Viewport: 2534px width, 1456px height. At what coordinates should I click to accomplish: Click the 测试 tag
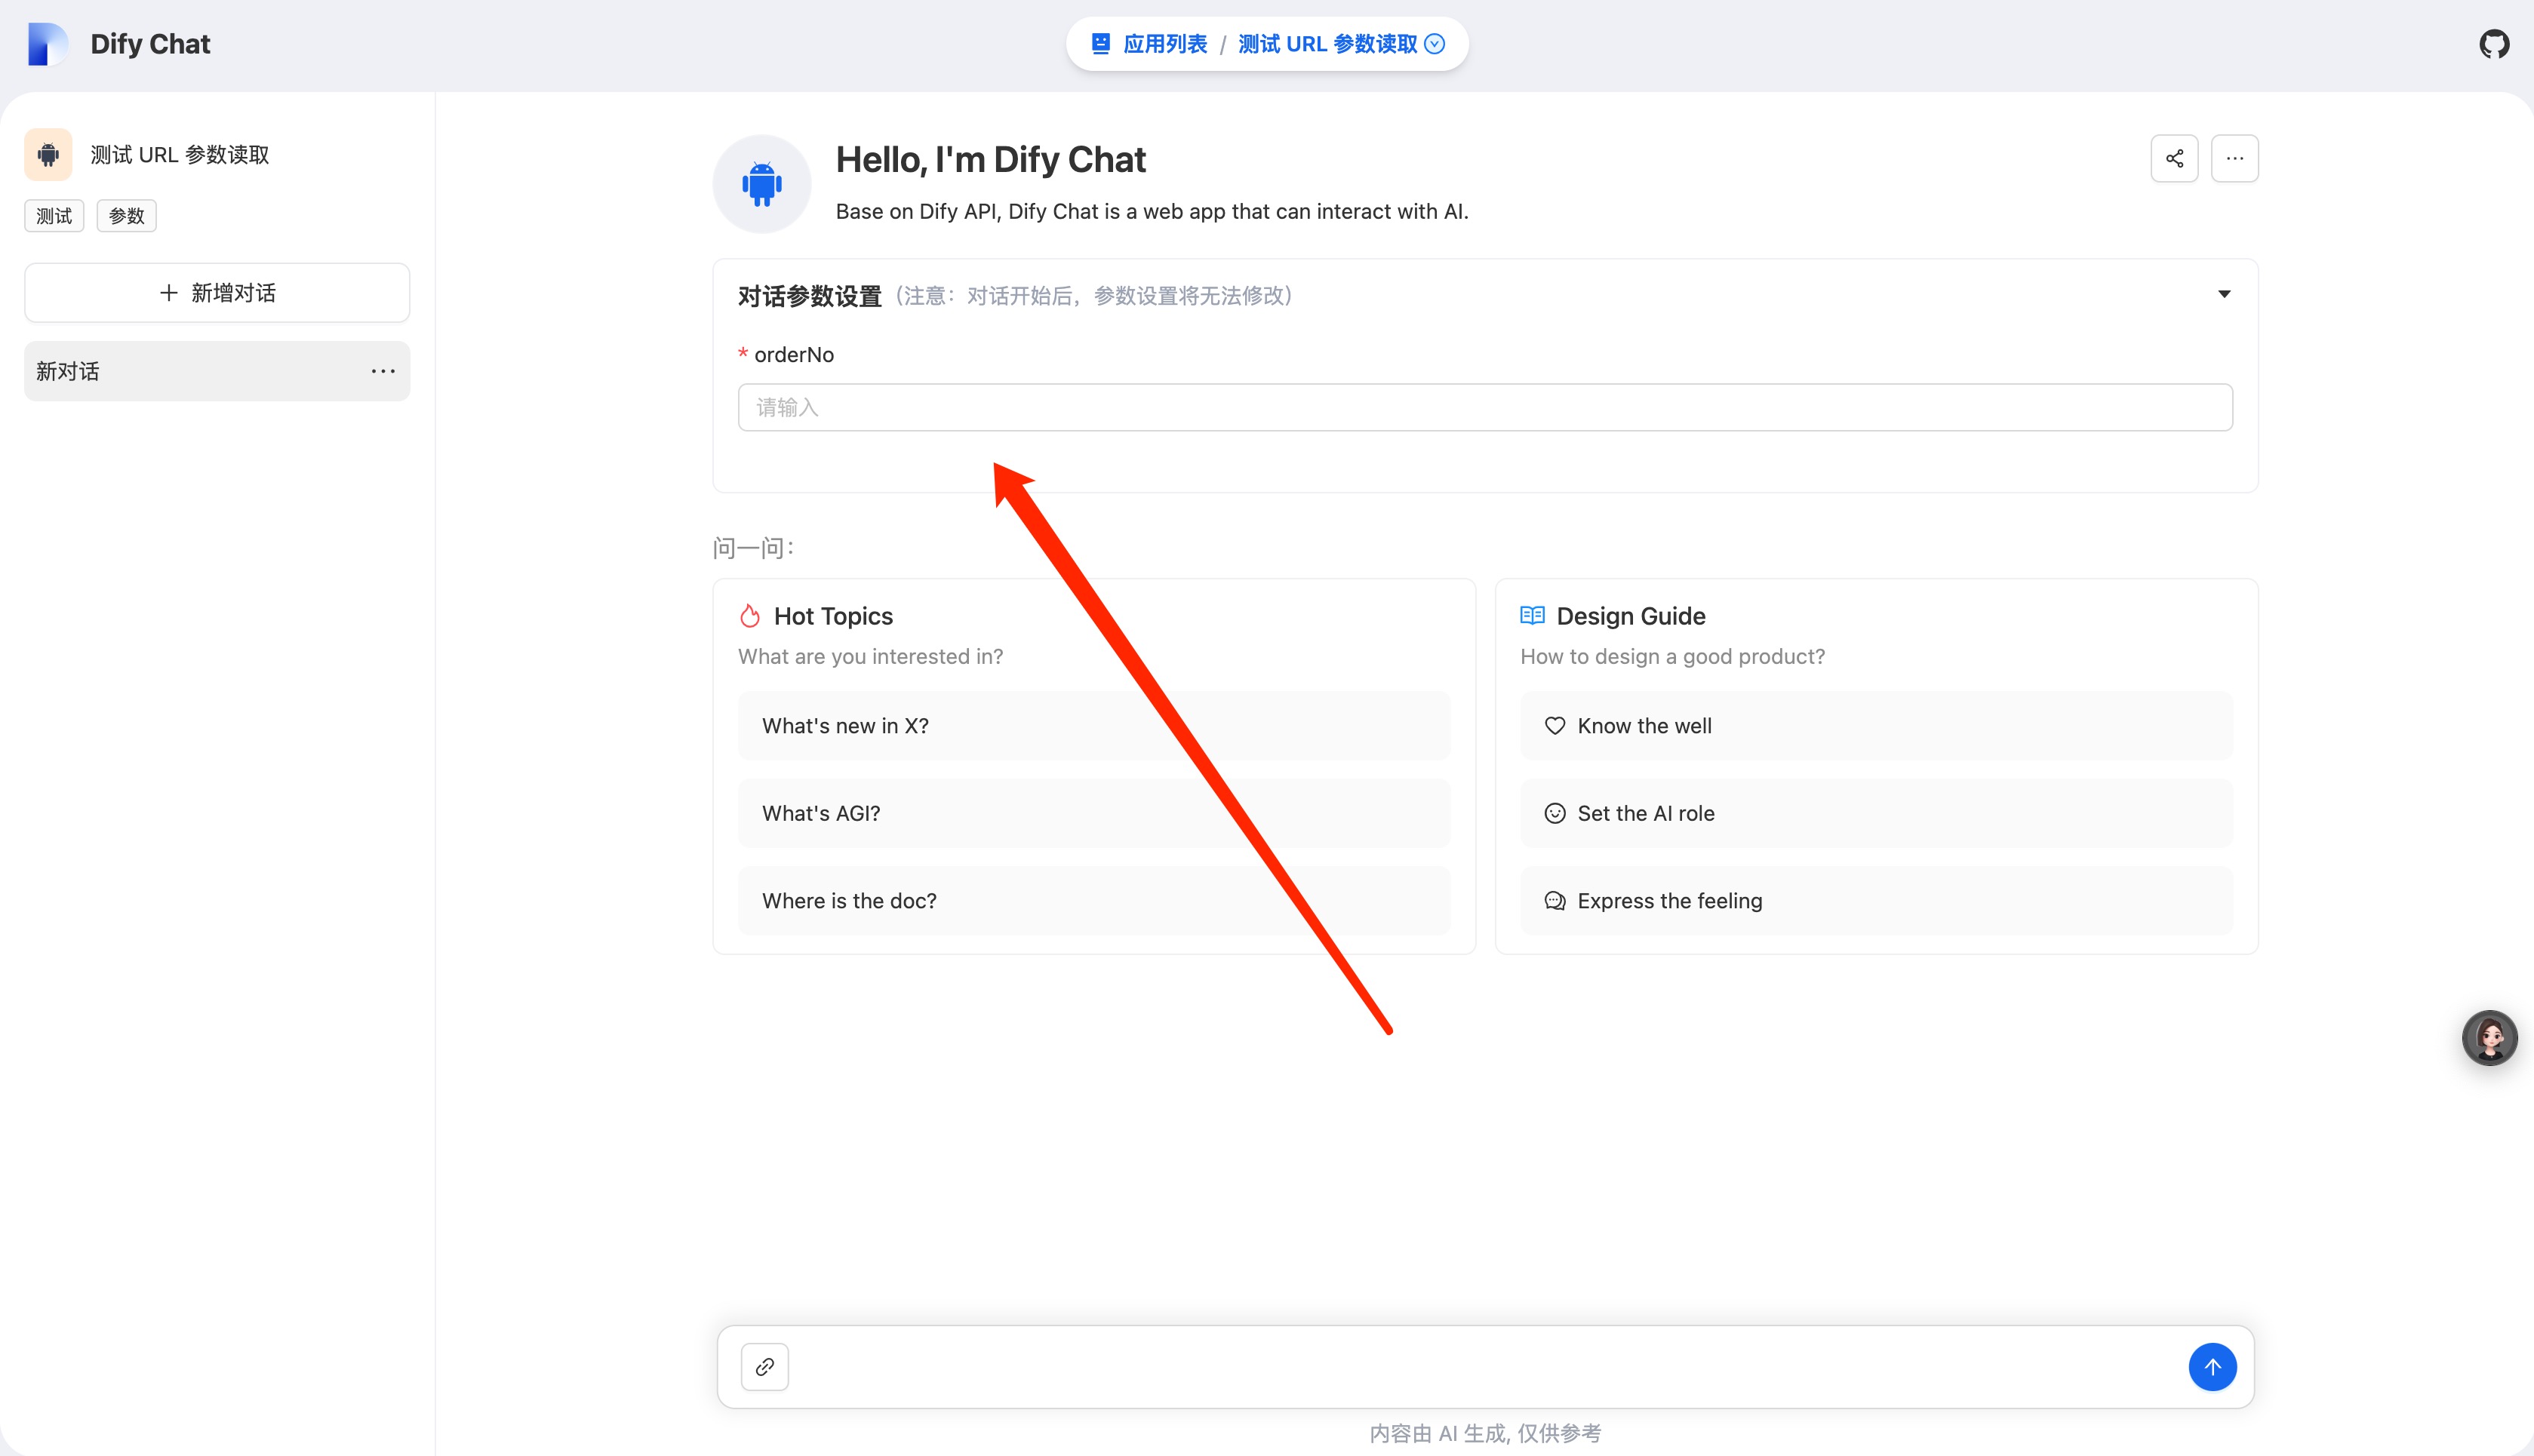click(x=54, y=216)
